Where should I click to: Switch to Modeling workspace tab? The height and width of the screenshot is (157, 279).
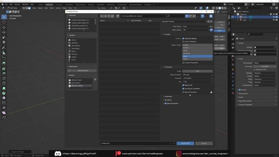click(x=49, y=5)
